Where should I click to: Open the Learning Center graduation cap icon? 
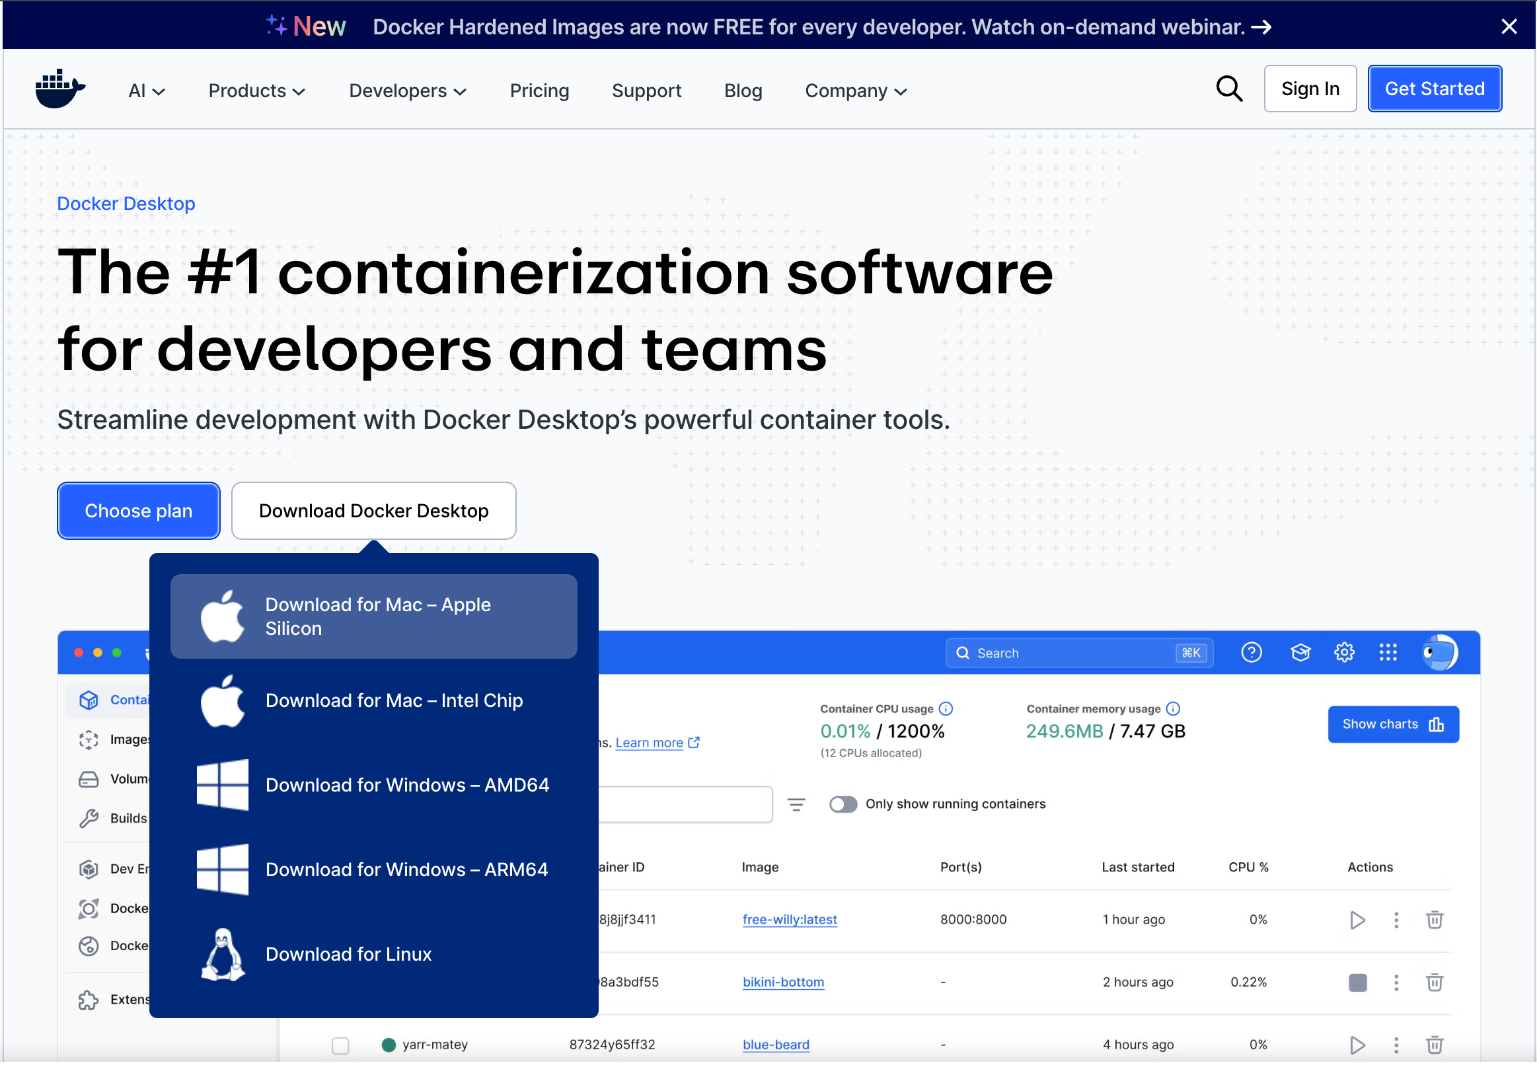[x=1300, y=652]
